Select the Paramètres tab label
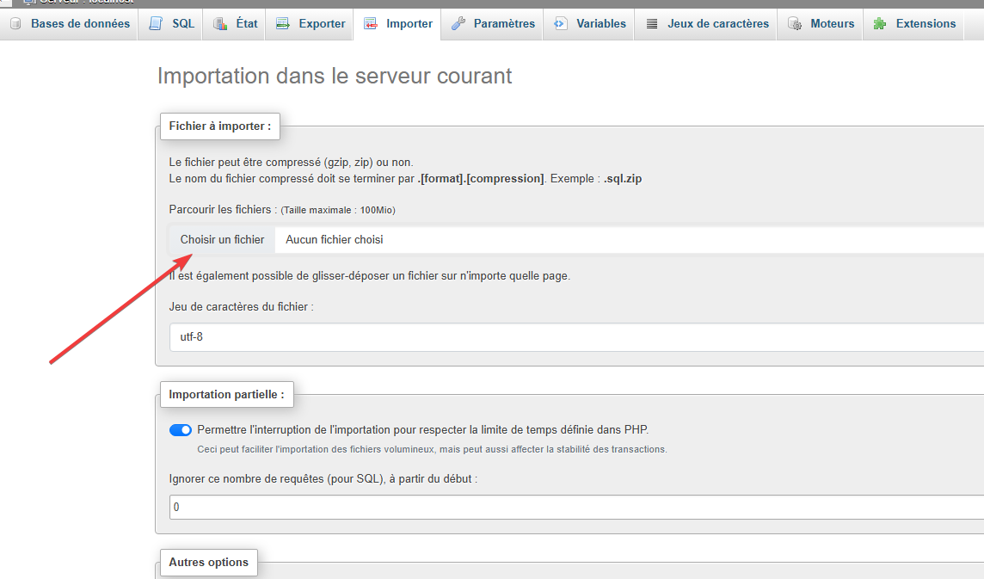 (504, 24)
